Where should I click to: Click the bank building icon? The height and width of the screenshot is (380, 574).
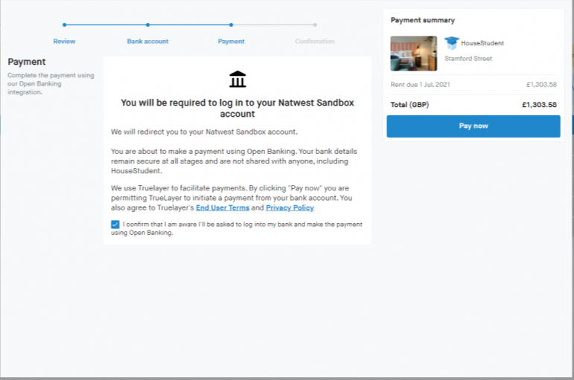click(237, 79)
